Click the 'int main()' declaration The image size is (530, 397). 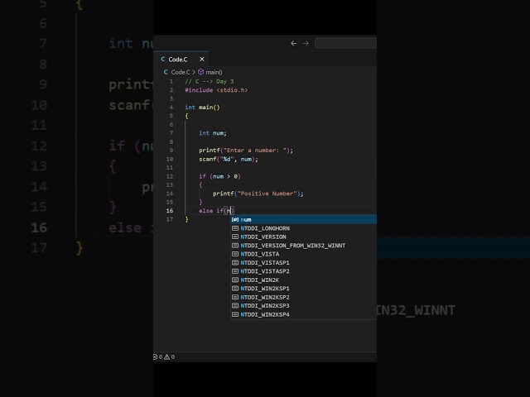click(x=202, y=108)
